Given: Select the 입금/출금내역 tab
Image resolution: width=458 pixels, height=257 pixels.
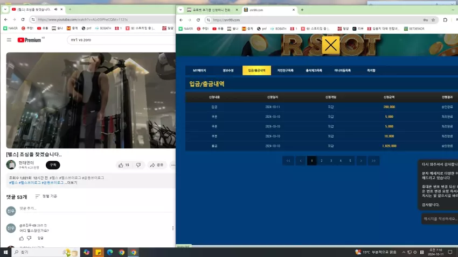Looking at the screenshot, I should point(256,70).
